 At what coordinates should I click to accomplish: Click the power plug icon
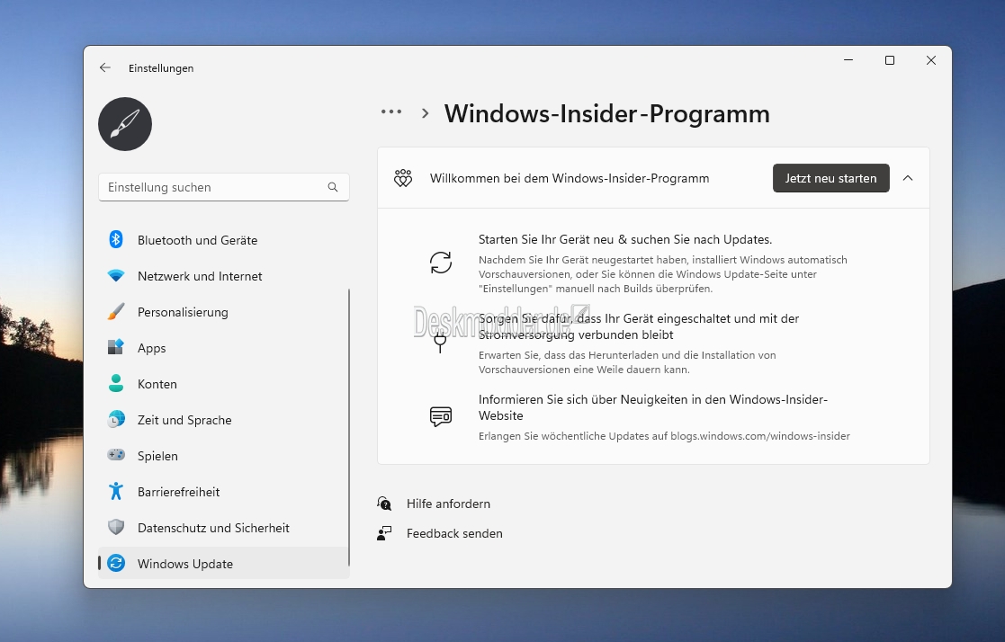440,343
